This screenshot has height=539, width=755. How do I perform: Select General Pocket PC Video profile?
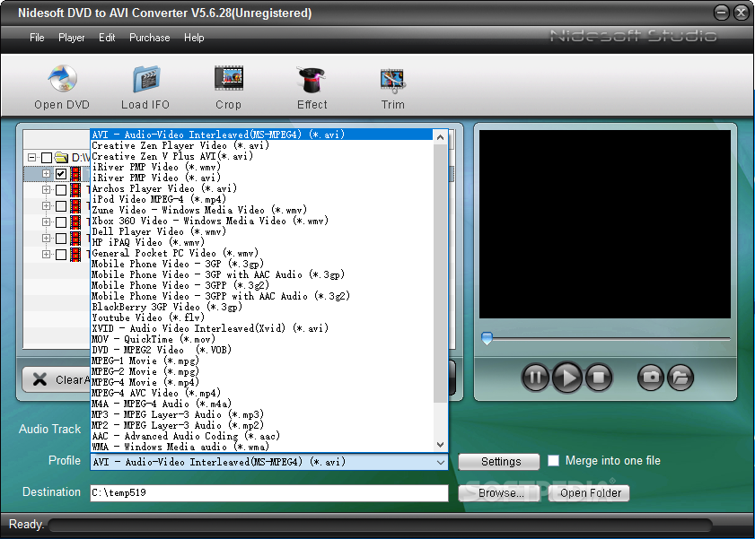pyautogui.click(x=262, y=253)
